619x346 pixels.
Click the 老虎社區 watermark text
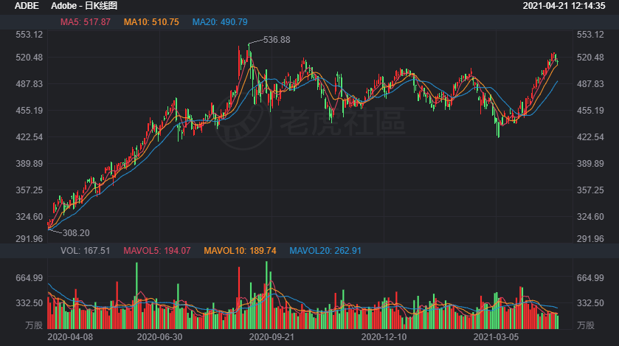(342, 123)
